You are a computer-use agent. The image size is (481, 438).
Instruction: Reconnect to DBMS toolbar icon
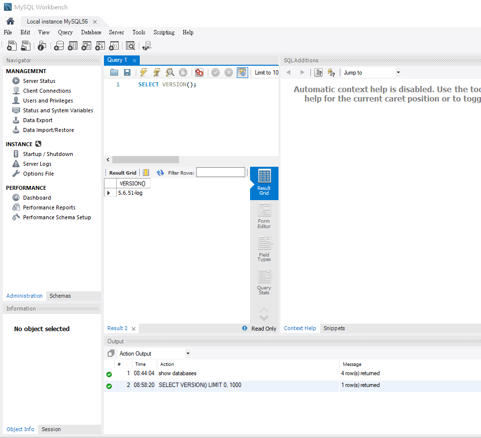point(147,46)
